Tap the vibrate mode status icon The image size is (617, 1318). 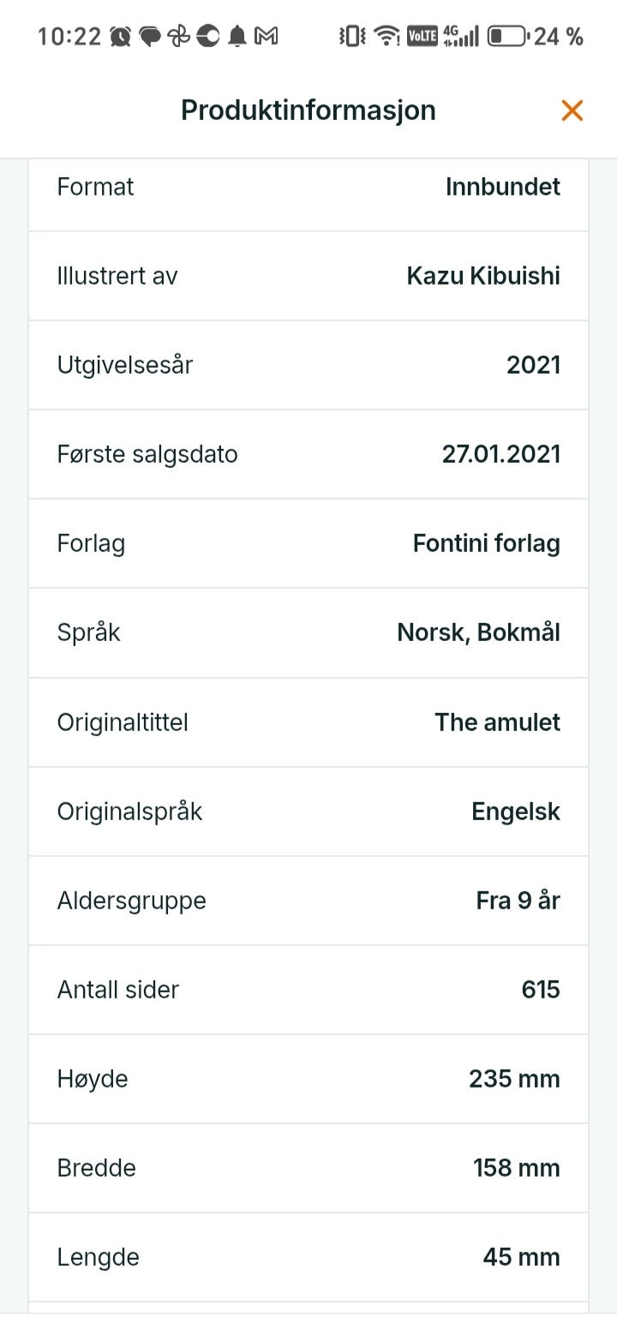(x=353, y=36)
